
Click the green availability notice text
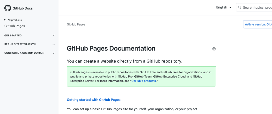click(x=141, y=76)
